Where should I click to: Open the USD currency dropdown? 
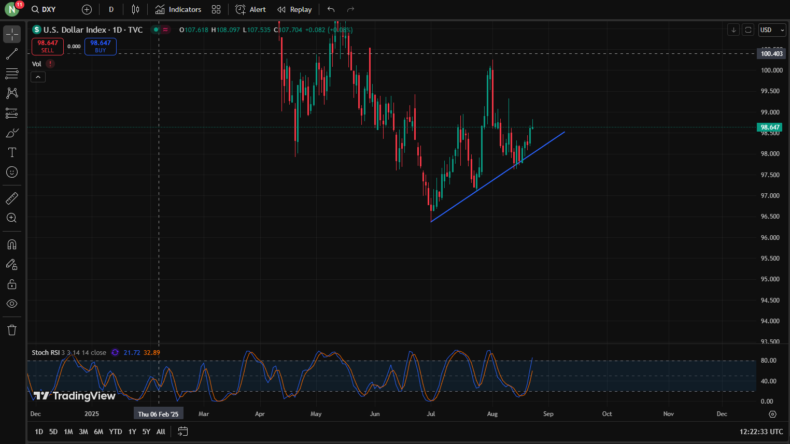(x=772, y=30)
